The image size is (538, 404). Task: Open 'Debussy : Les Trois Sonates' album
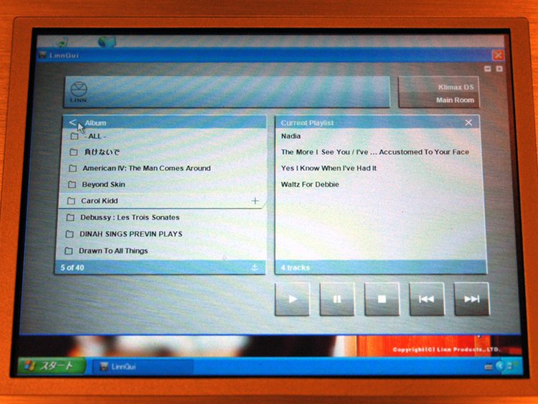129,217
